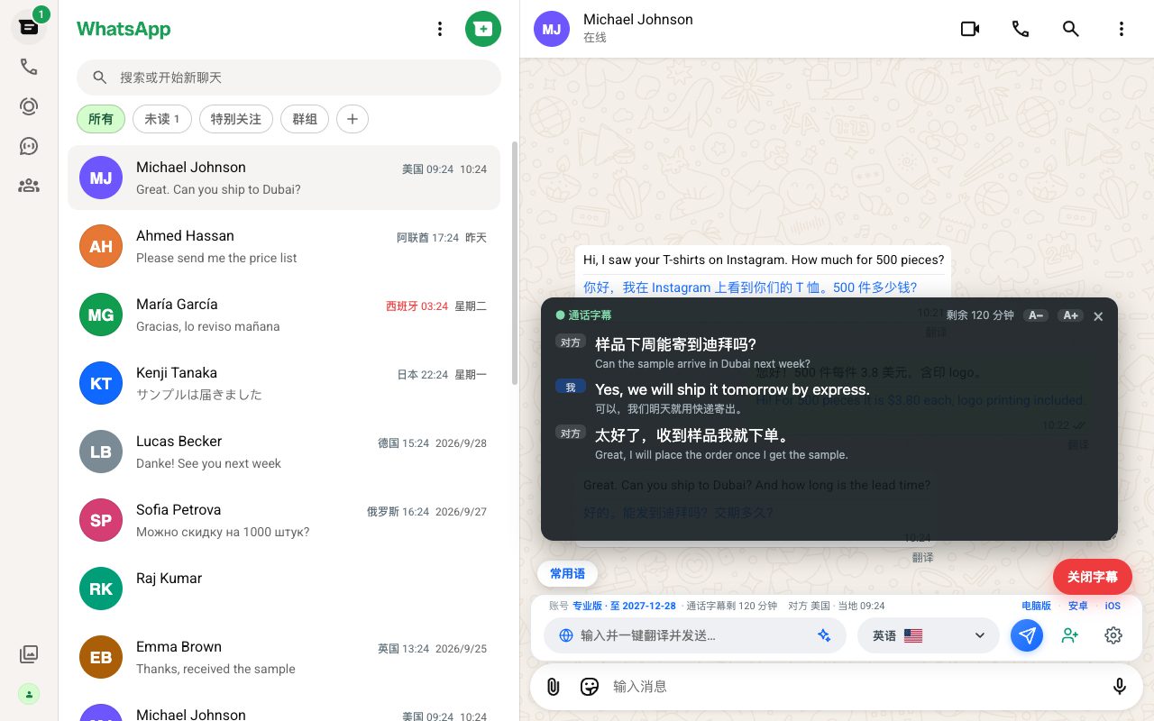Viewport: 1154px width, 721px height.
Task: Open the Ahmed Hassan chat
Action: point(284,246)
